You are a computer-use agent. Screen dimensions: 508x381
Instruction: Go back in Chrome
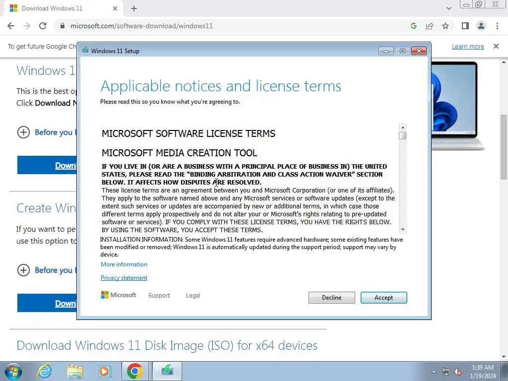pyautogui.click(x=11, y=26)
